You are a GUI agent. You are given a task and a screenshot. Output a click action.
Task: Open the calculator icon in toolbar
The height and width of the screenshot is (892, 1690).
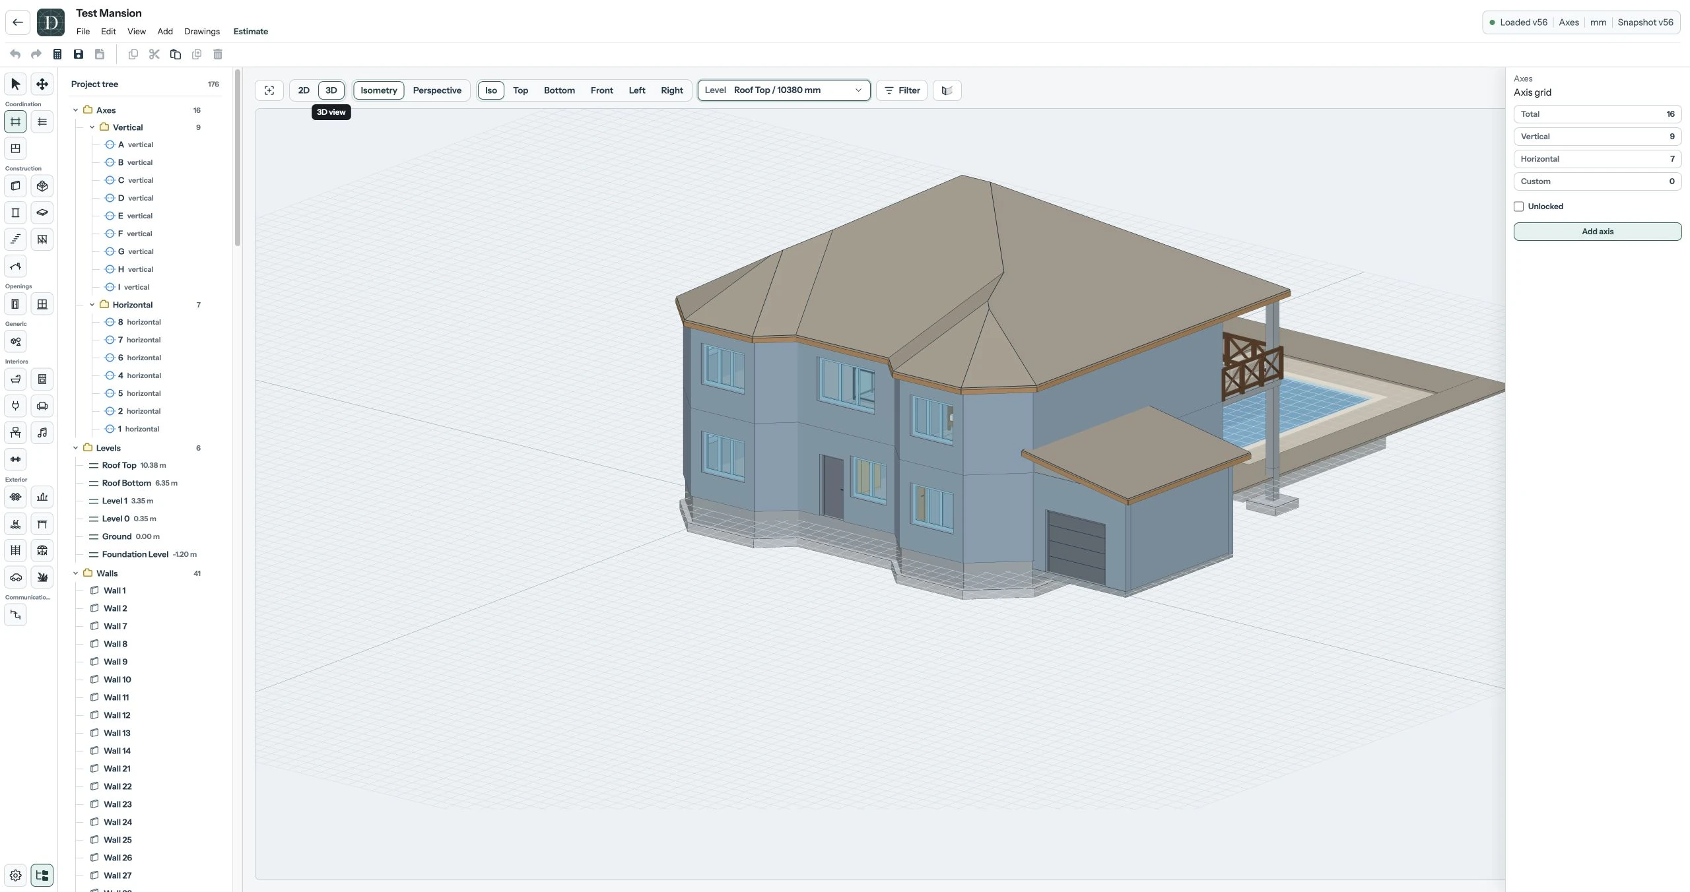57,54
